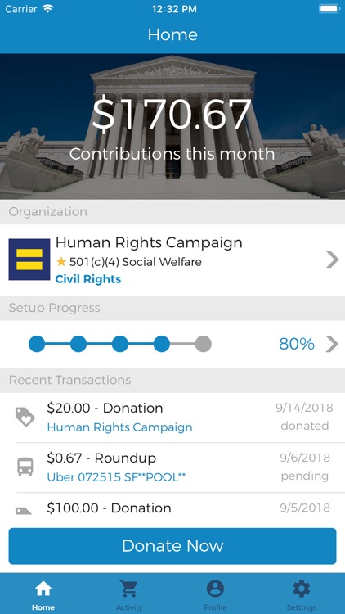Image resolution: width=345 pixels, height=614 pixels.
Task: Open the Profile person icon
Action: [x=216, y=589]
